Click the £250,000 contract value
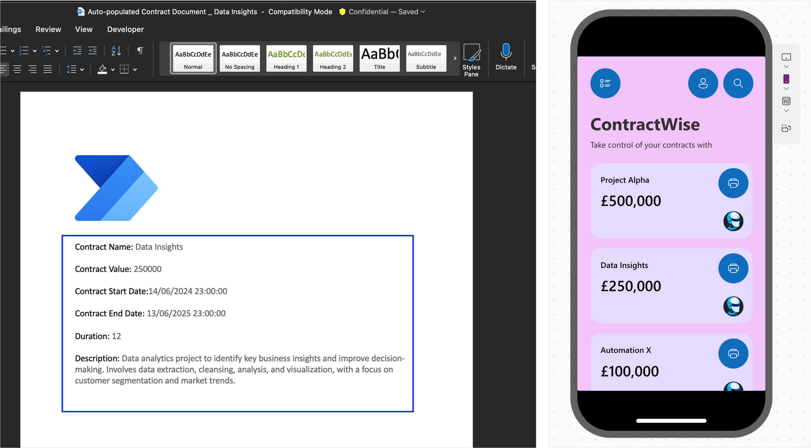The height and width of the screenshot is (448, 811). (631, 286)
